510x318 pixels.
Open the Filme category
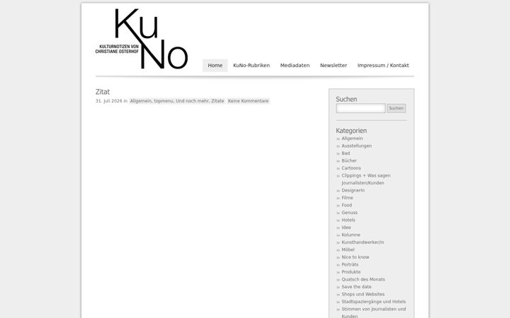pyautogui.click(x=347, y=198)
